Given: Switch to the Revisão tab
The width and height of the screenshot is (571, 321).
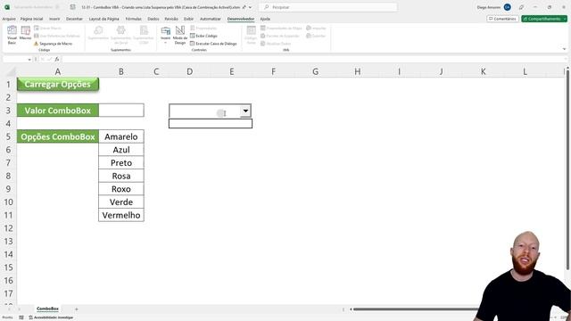Looking at the screenshot, I should click(171, 19).
